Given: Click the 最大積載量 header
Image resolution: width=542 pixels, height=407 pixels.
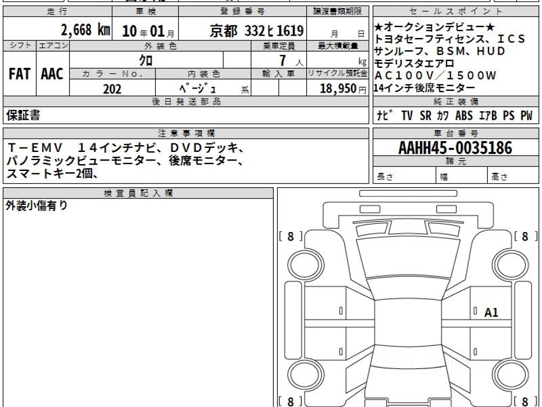Looking at the screenshot, I should click(x=338, y=46).
